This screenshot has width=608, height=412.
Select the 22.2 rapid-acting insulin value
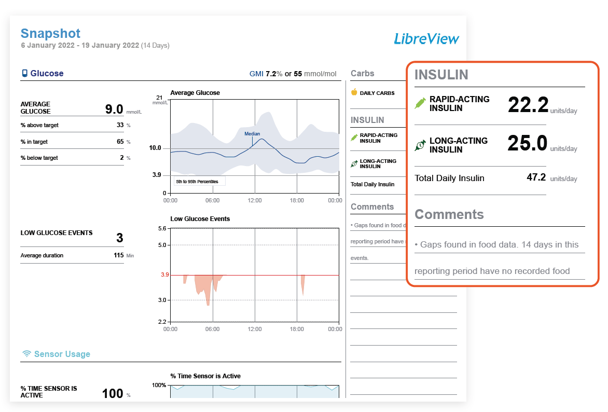(x=528, y=105)
